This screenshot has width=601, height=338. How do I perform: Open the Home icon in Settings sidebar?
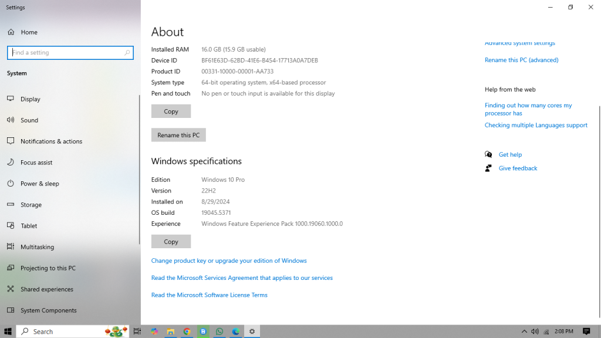[x=11, y=32]
